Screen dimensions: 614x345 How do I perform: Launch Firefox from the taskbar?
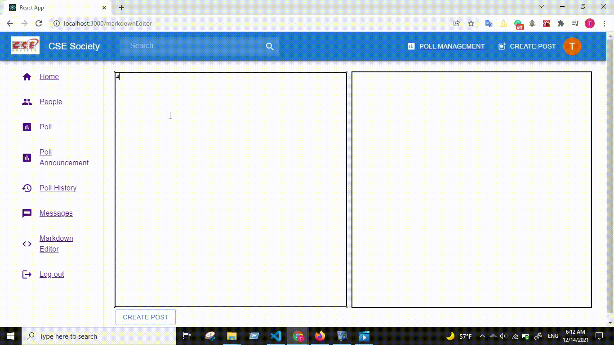[x=320, y=336]
